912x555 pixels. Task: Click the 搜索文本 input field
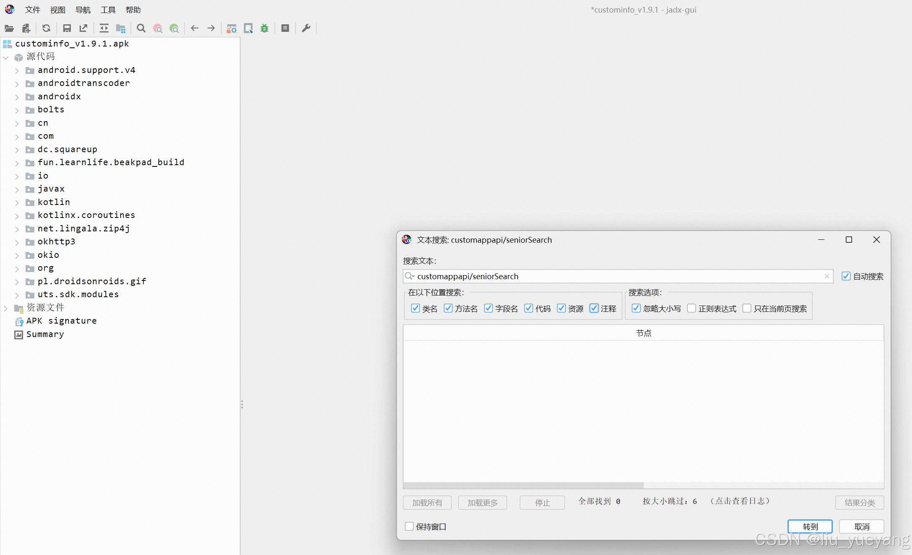coord(618,276)
